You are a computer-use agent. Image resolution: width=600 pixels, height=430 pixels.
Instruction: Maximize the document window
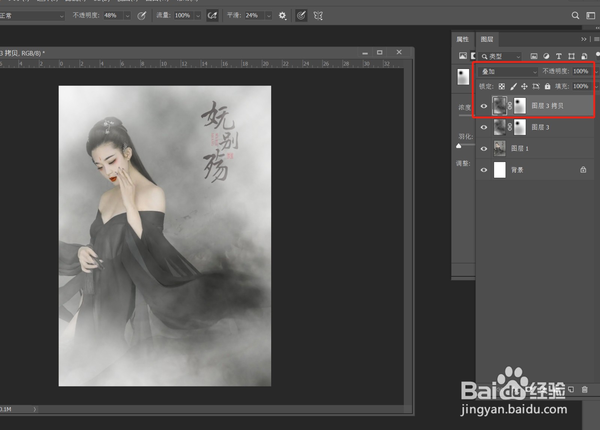tap(379, 52)
